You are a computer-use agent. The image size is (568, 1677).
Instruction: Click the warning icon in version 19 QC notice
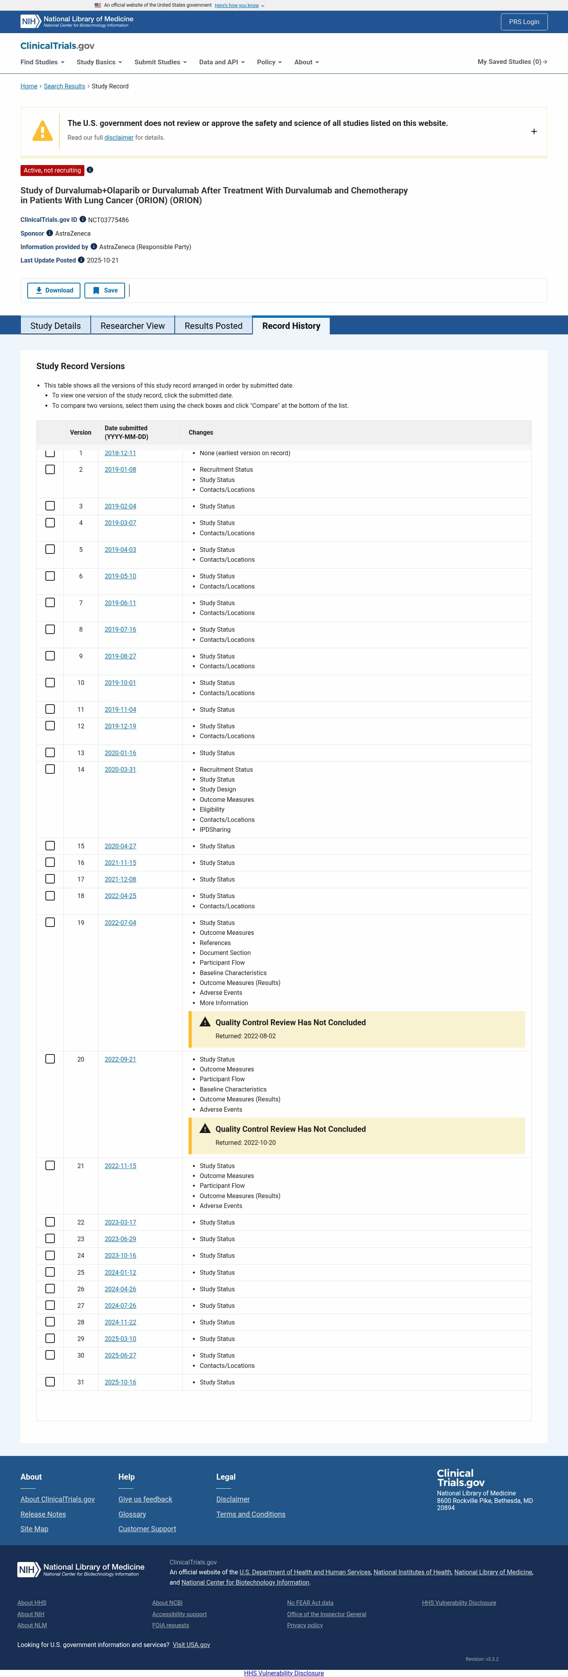point(205,1021)
